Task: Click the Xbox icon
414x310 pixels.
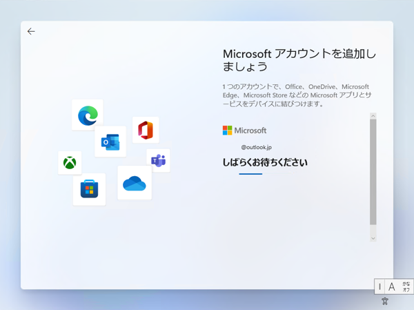Action: point(70,162)
